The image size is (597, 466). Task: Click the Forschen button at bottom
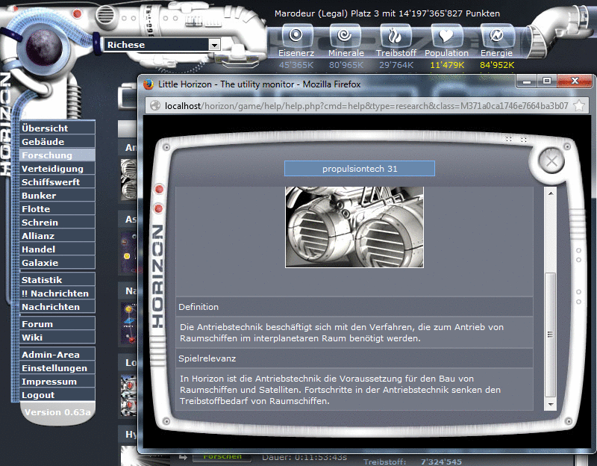pyautogui.click(x=222, y=456)
